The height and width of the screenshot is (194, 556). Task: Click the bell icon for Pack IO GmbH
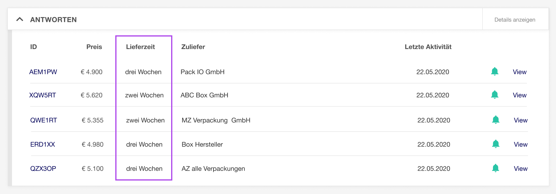[x=495, y=72]
